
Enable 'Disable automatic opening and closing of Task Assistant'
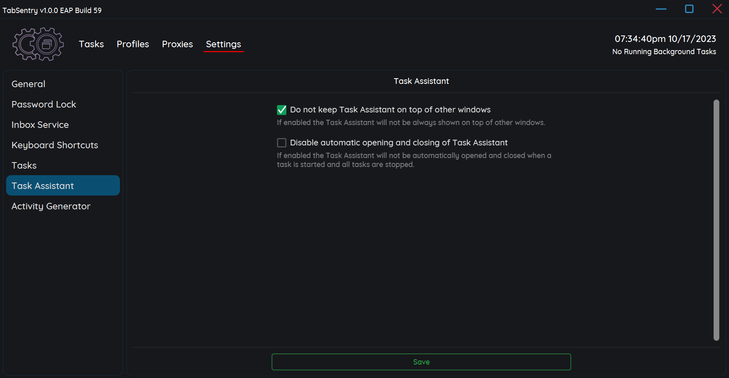281,143
